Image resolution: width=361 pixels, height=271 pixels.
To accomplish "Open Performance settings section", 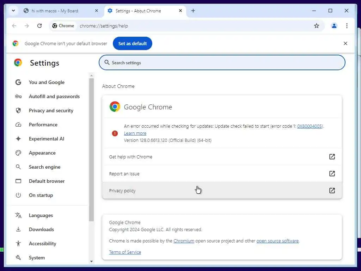I will [43, 125].
